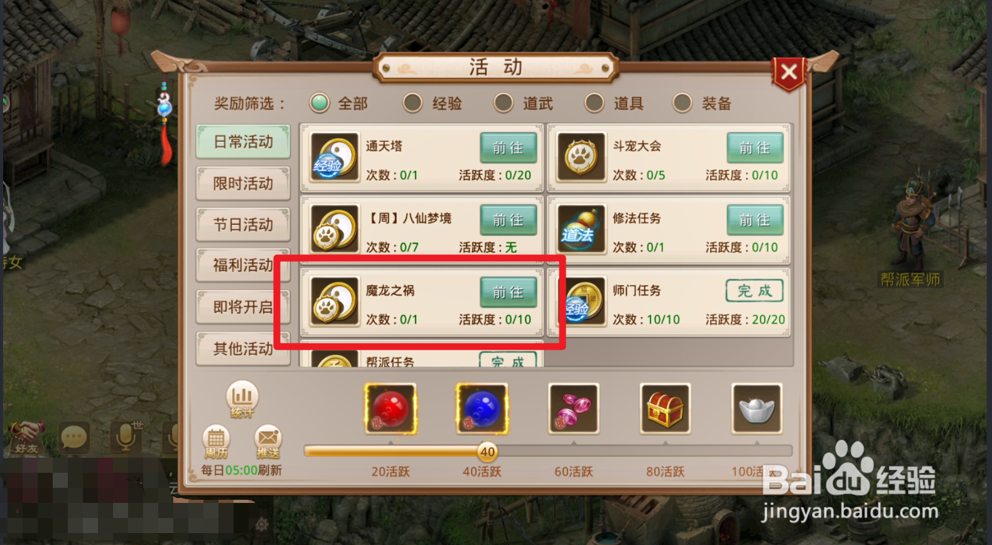Select the 装备 reward filter
Image resolution: width=992 pixels, height=545 pixels.
pyautogui.click(x=702, y=103)
